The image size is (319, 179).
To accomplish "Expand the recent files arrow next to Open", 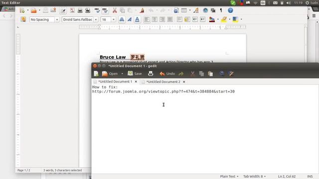I will point(122,74).
